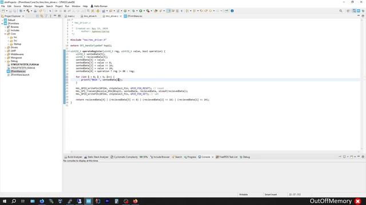Close the tmc_driver.c editor tab
Viewport: 366px width, 205px height.
point(121,17)
